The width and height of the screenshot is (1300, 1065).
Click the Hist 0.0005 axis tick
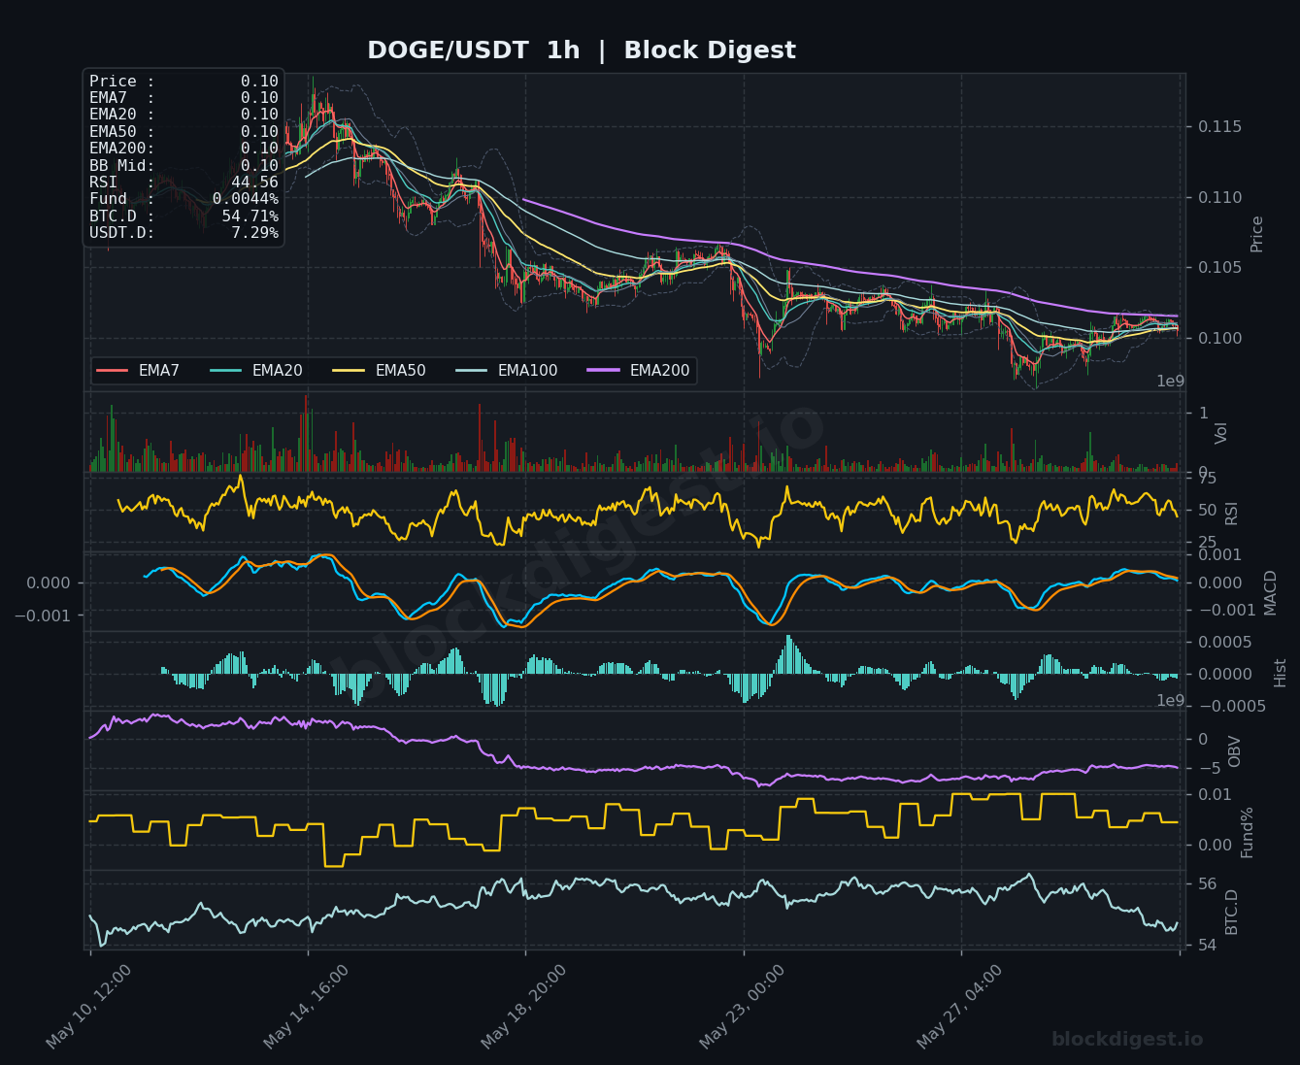[1225, 643]
